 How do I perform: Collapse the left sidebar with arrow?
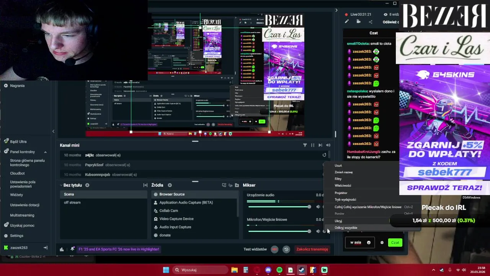coord(53,131)
